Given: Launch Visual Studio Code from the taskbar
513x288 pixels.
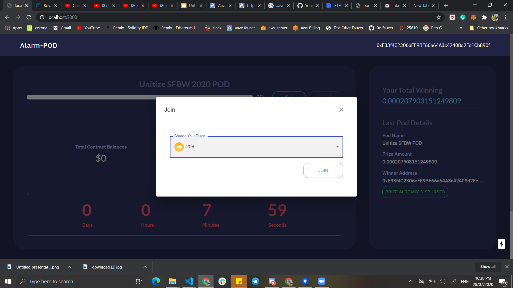Looking at the screenshot, I should (189, 281).
